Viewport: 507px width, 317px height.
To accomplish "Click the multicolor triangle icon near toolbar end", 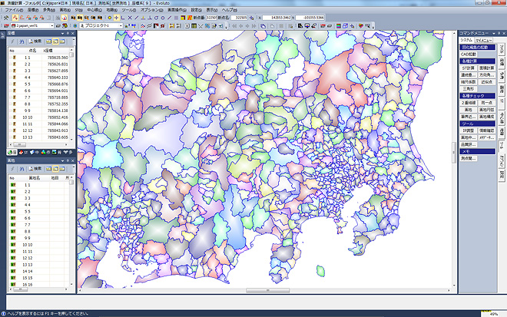I will point(361,26).
